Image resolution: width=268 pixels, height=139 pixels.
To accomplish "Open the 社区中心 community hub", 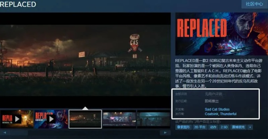I will coord(254,4).
